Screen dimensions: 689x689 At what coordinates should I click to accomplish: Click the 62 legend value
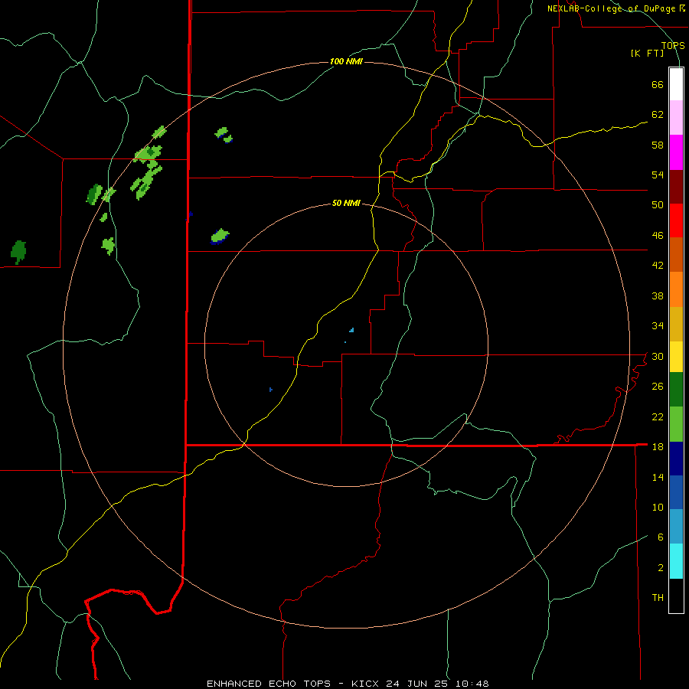coord(658,115)
